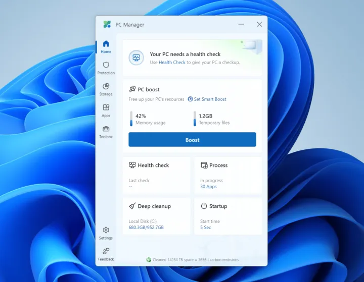Open the Process card
The width and height of the screenshot is (364, 282).
tap(228, 175)
